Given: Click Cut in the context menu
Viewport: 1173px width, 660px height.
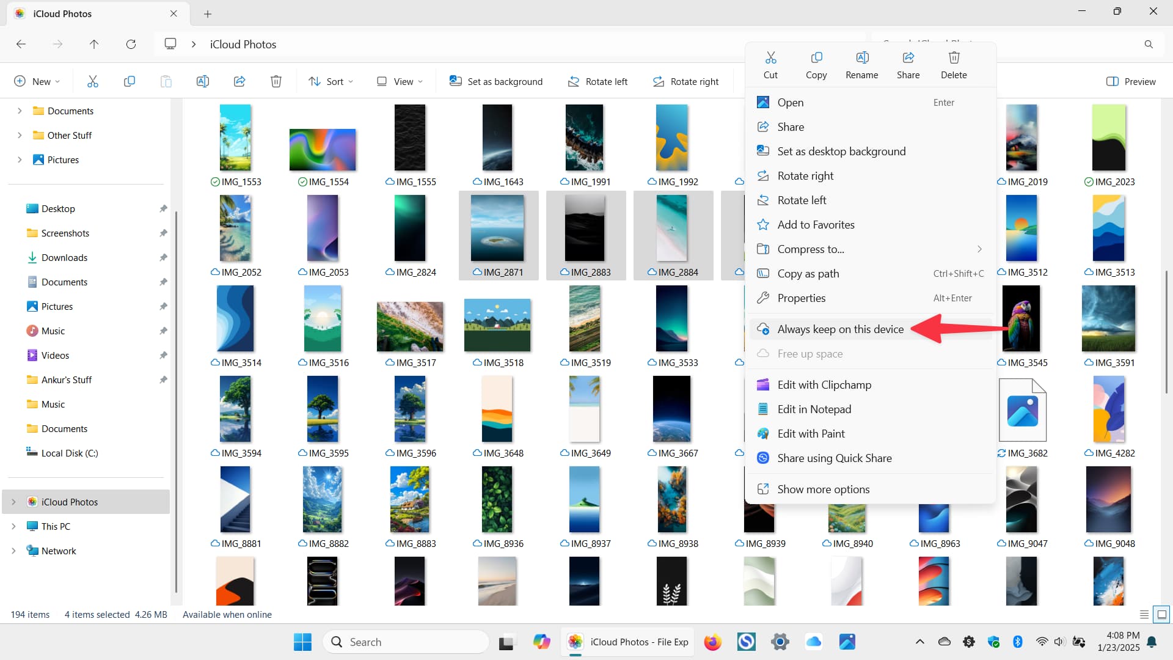Looking at the screenshot, I should [x=770, y=65].
